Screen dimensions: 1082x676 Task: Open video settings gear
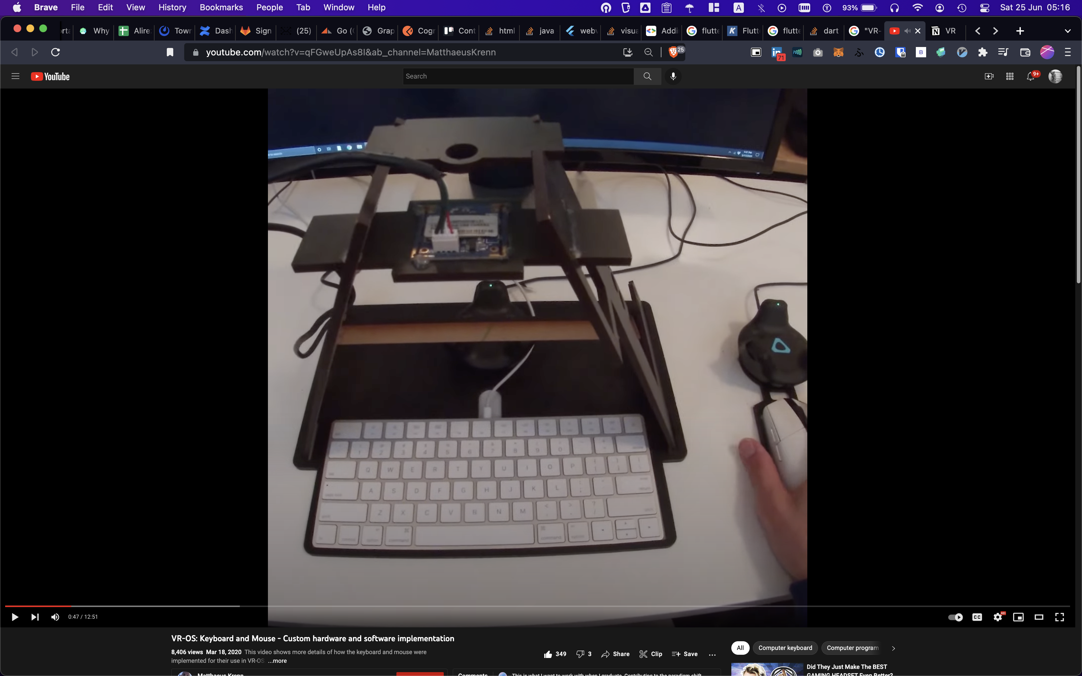pos(998,617)
